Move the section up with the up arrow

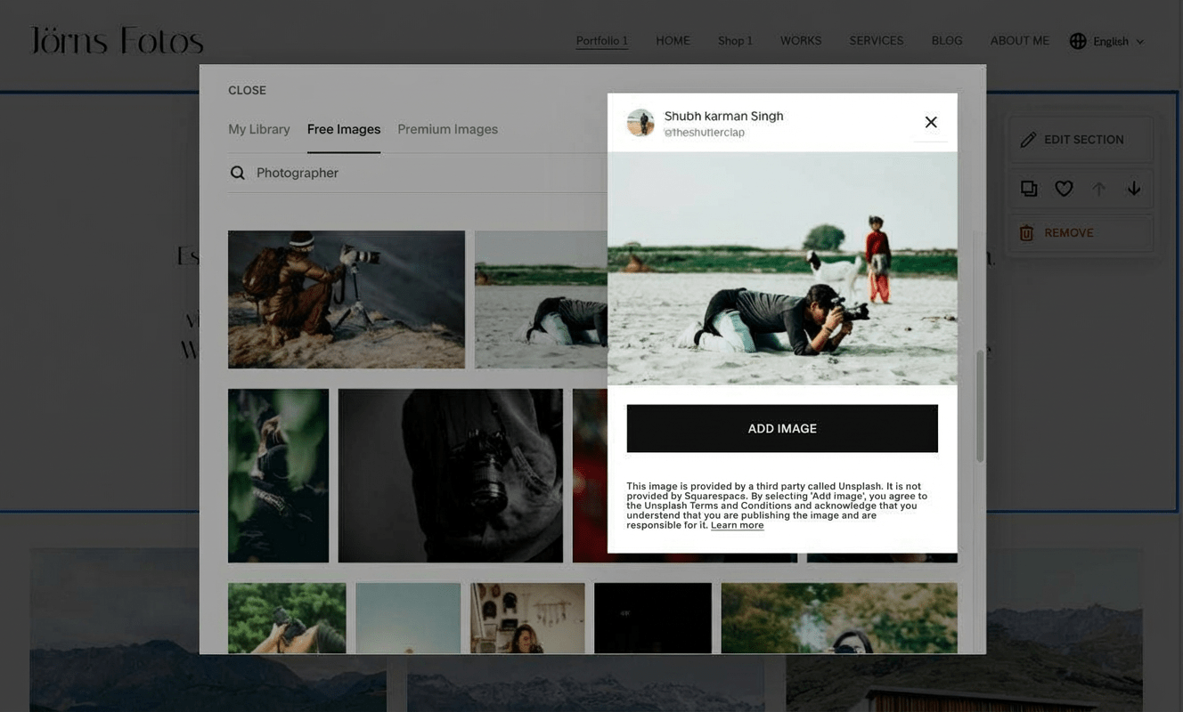(x=1099, y=189)
